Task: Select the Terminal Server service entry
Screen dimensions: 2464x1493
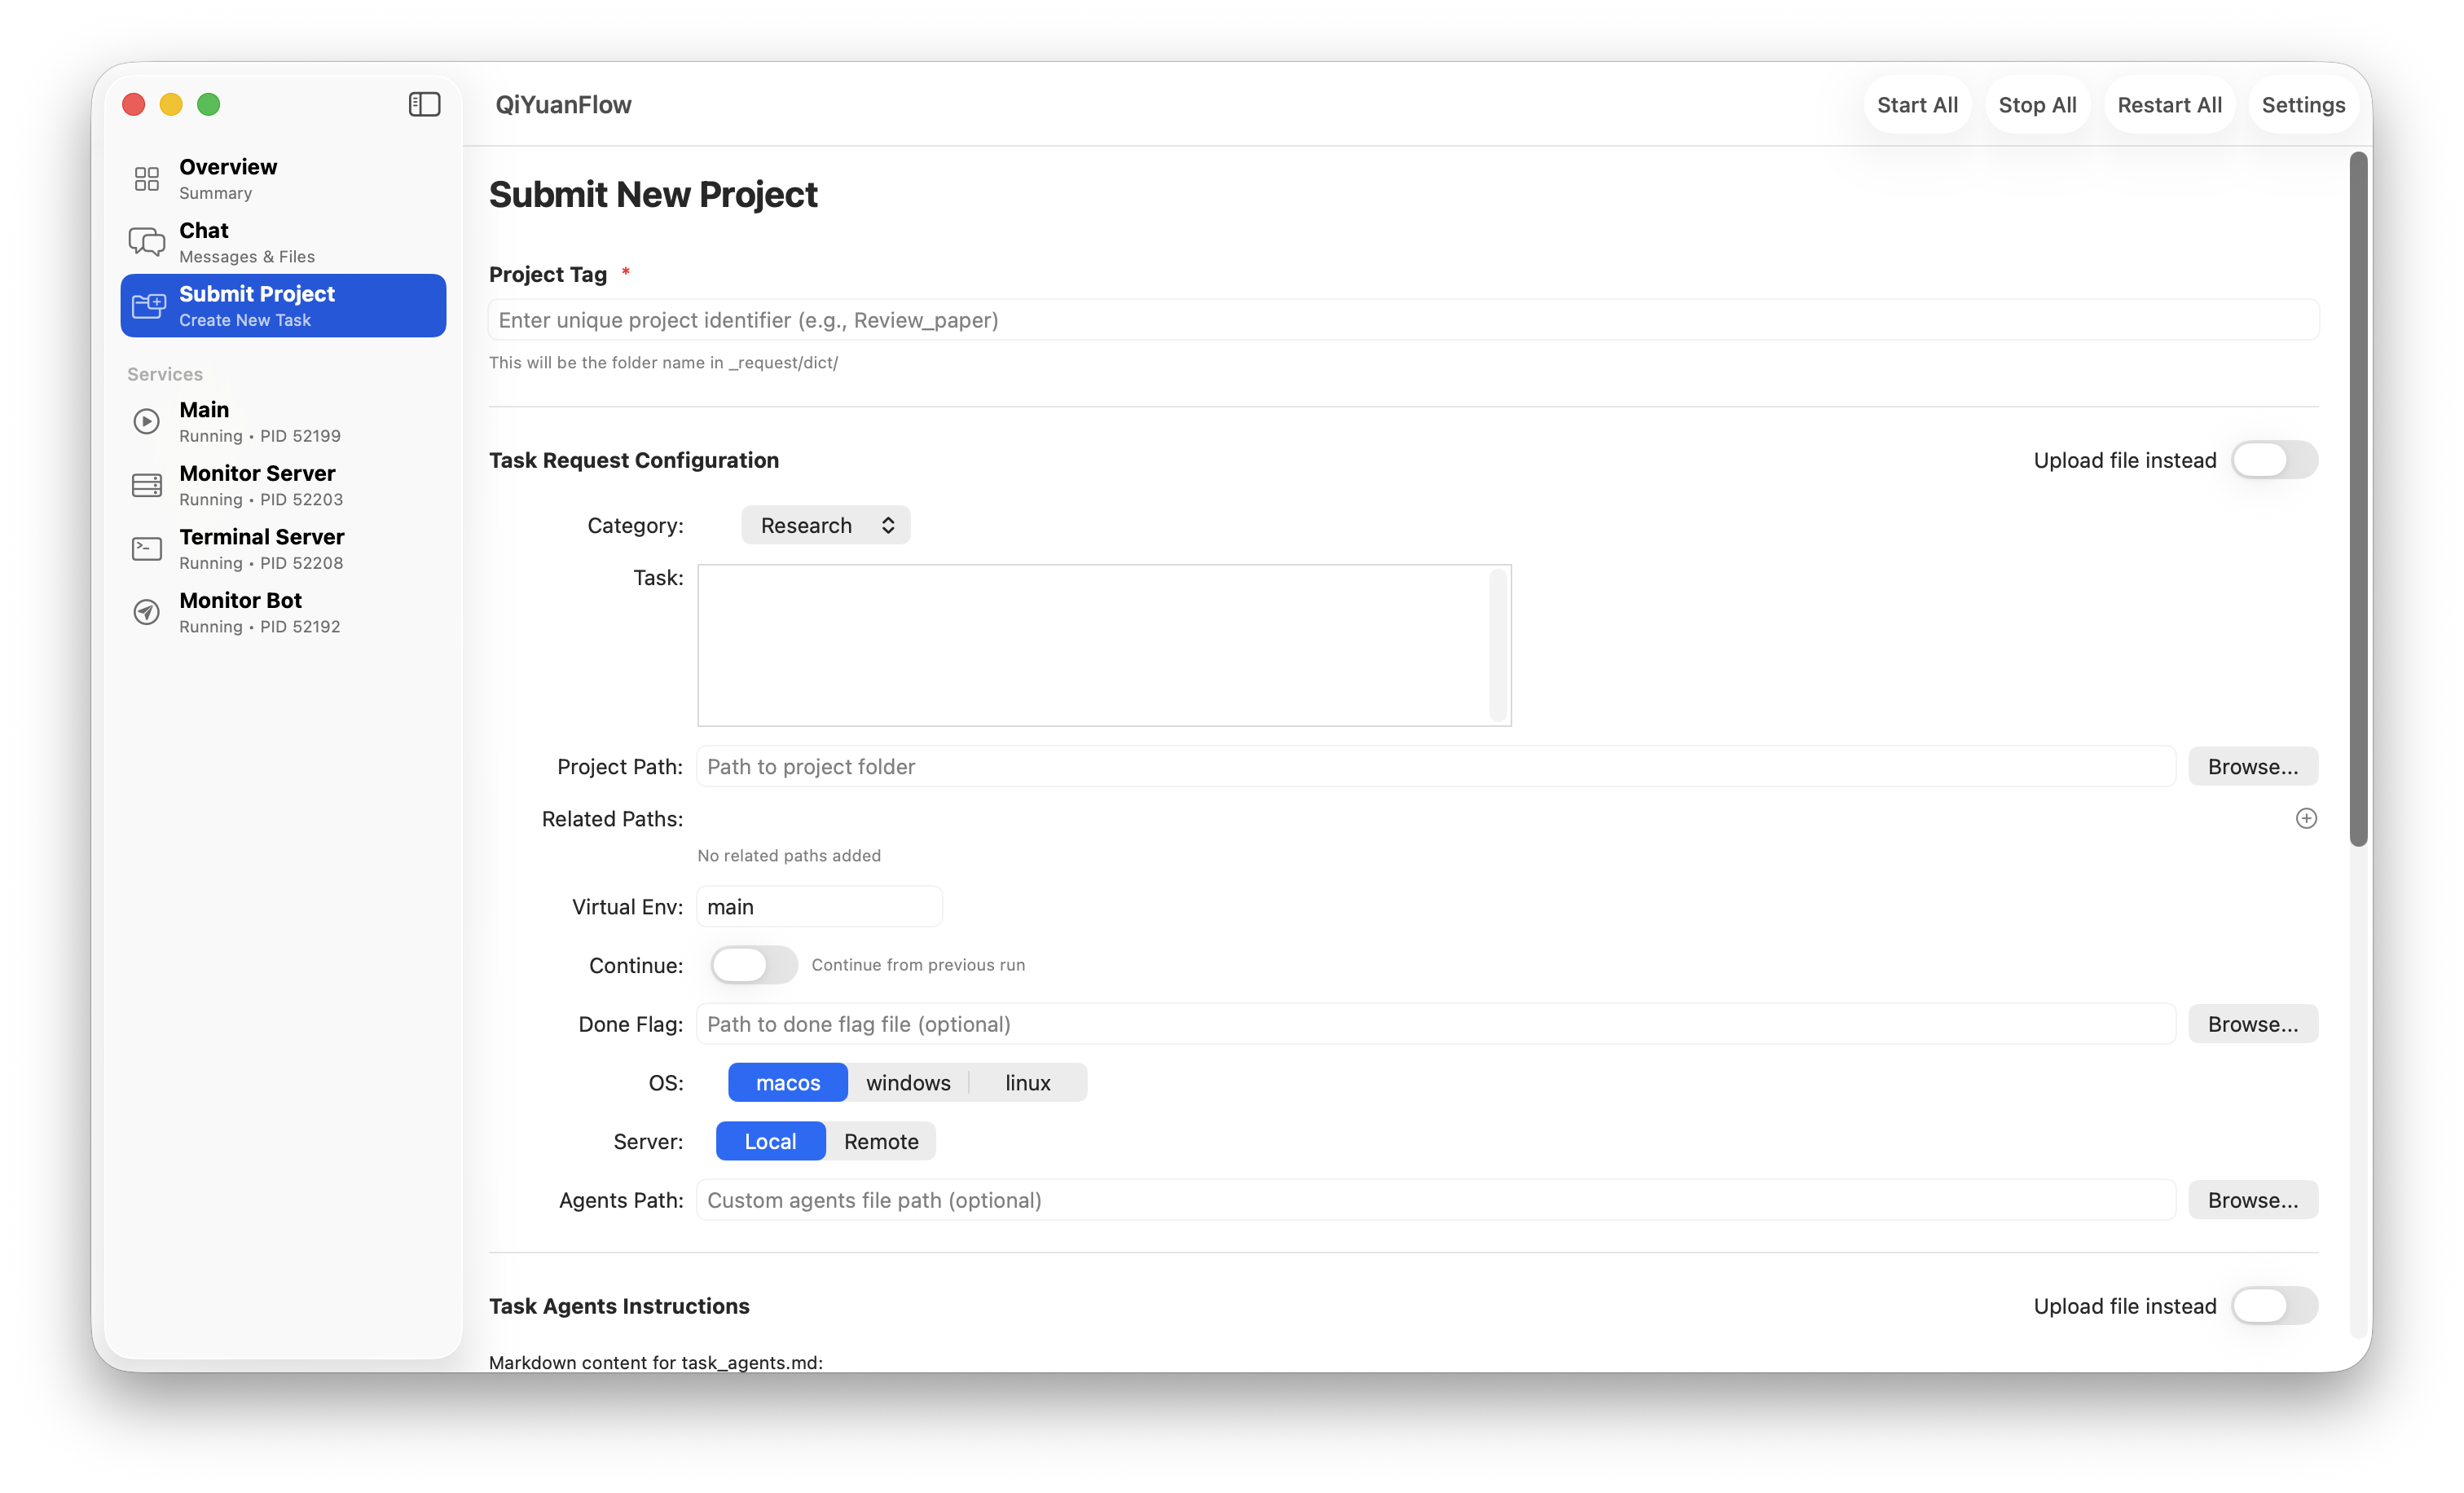Action: tap(283, 548)
